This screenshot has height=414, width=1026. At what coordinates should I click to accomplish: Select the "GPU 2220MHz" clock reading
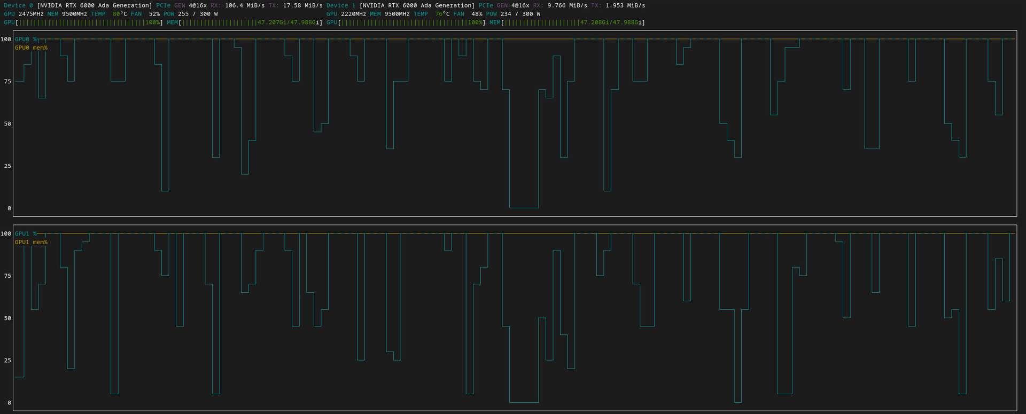coord(346,14)
